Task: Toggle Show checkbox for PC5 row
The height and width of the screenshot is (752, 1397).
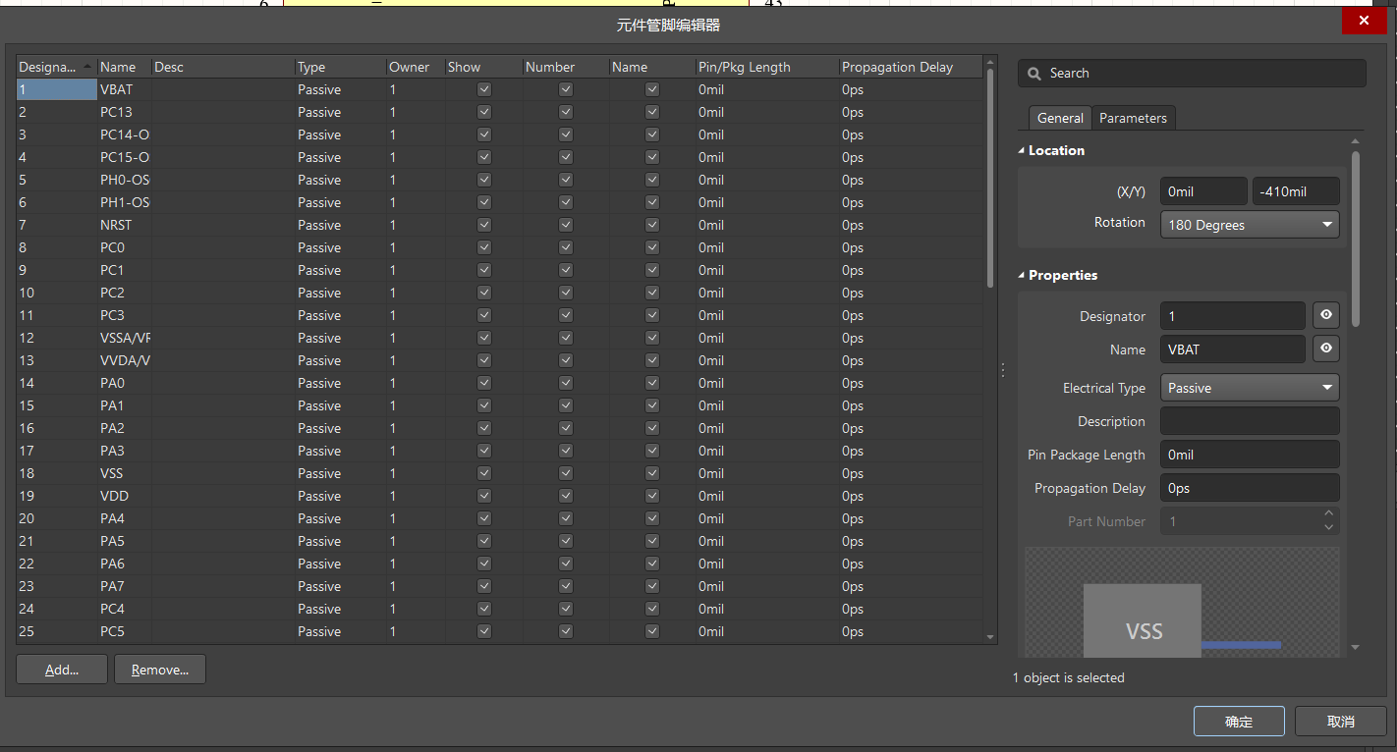Action: (484, 631)
